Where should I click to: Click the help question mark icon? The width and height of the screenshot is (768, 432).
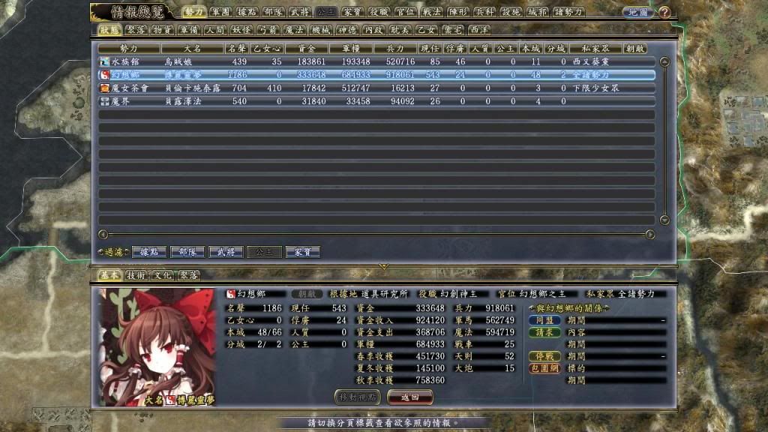664,12
